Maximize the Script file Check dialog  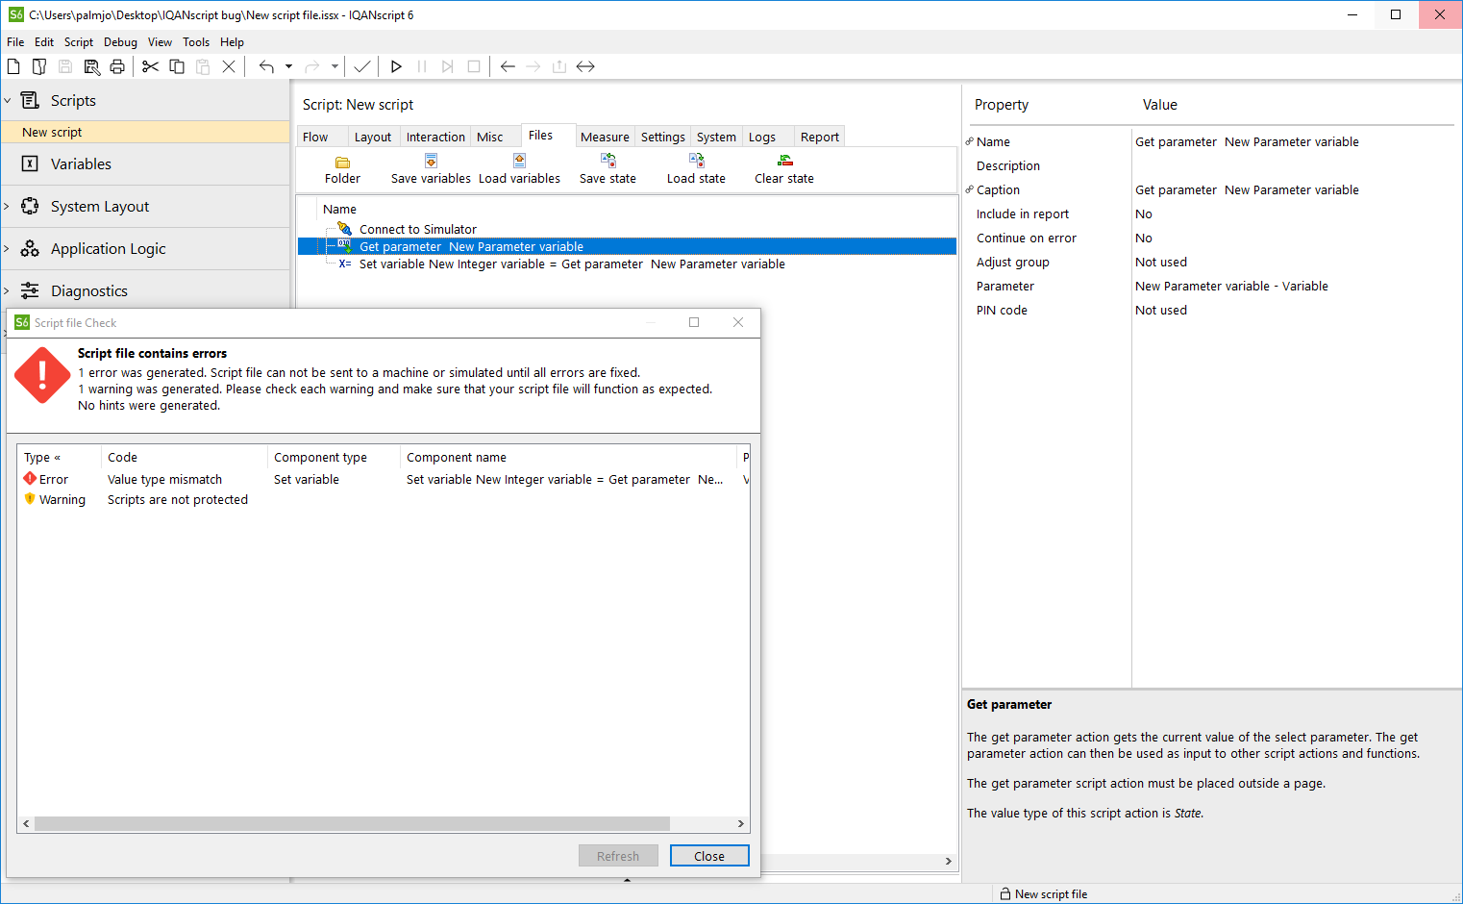coord(694,322)
